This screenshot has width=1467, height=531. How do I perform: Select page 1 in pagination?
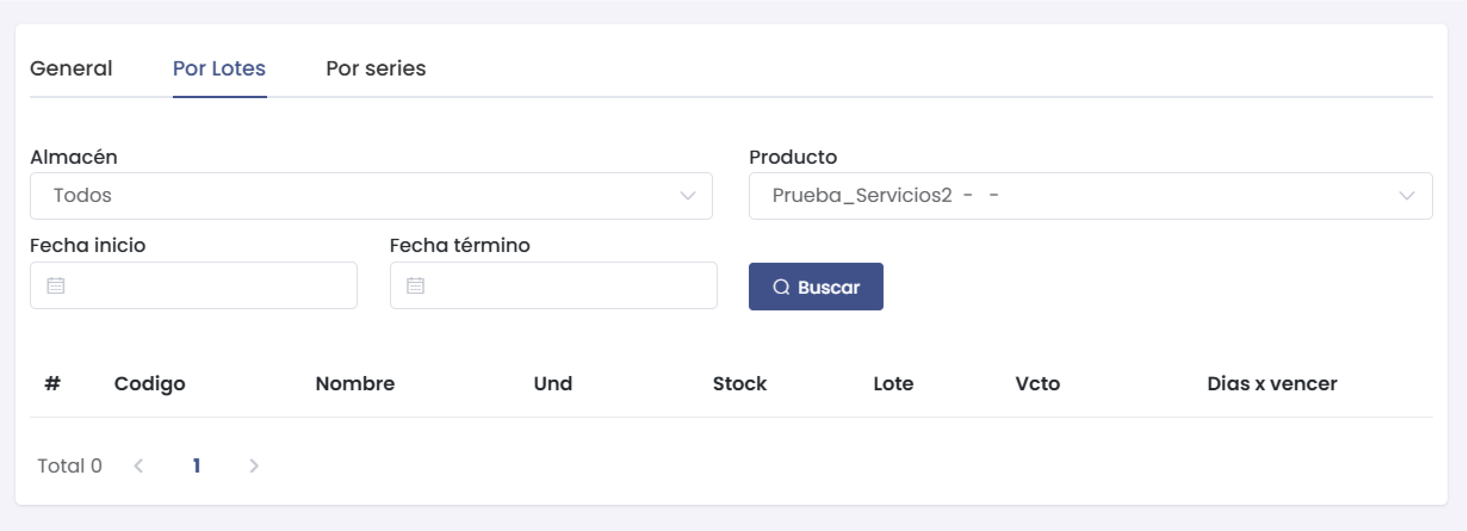point(197,465)
